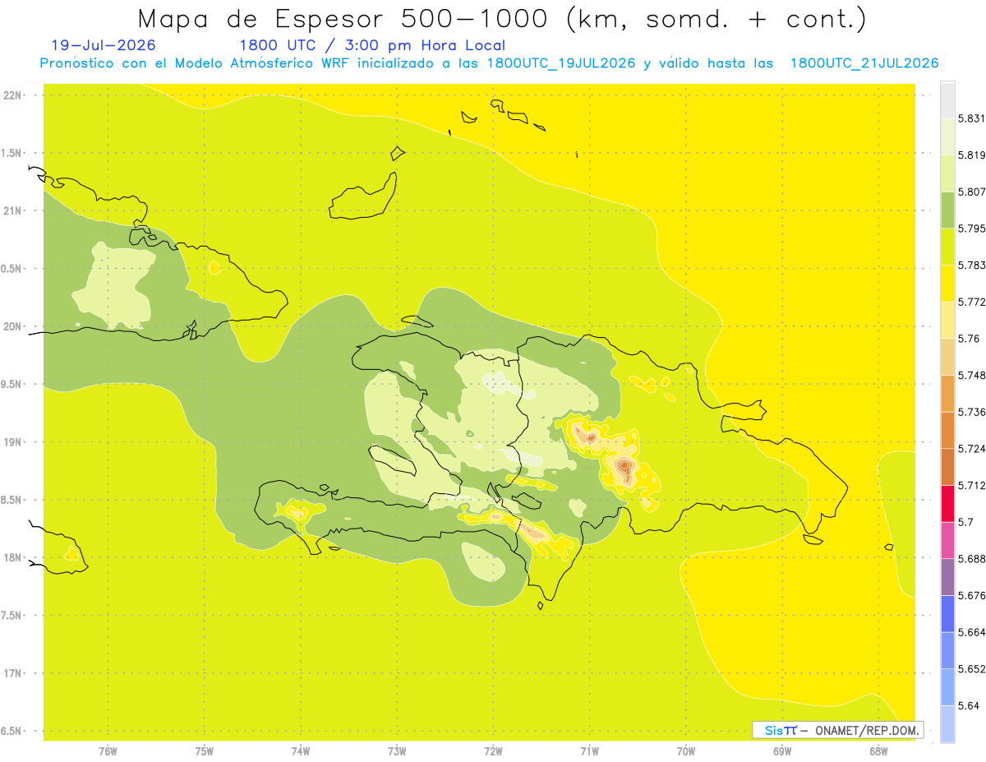This screenshot has height=762, width=986.
Task: Click the blue legend swatch between 5.664 and 5.676
Action: [x=947, y=613]
